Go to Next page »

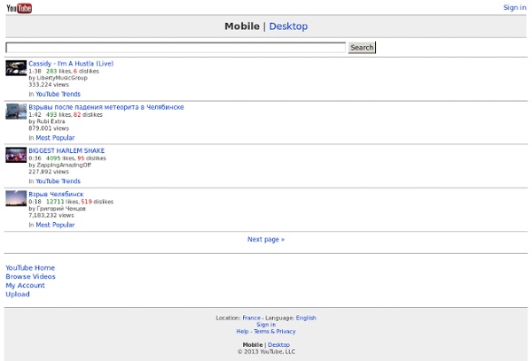(266, 239)
